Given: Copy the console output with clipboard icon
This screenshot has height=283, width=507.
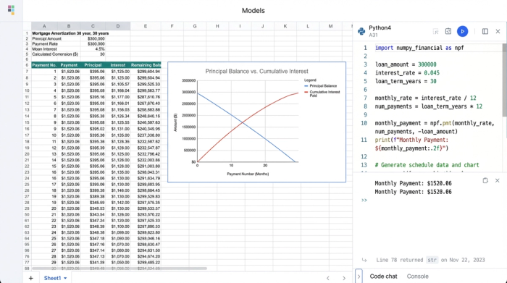Looking at the screenshot, I should click(x=485, y=181).
